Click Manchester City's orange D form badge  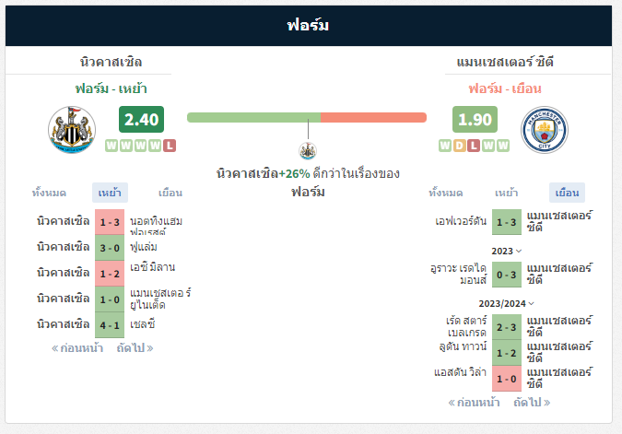tap(460, 146)
